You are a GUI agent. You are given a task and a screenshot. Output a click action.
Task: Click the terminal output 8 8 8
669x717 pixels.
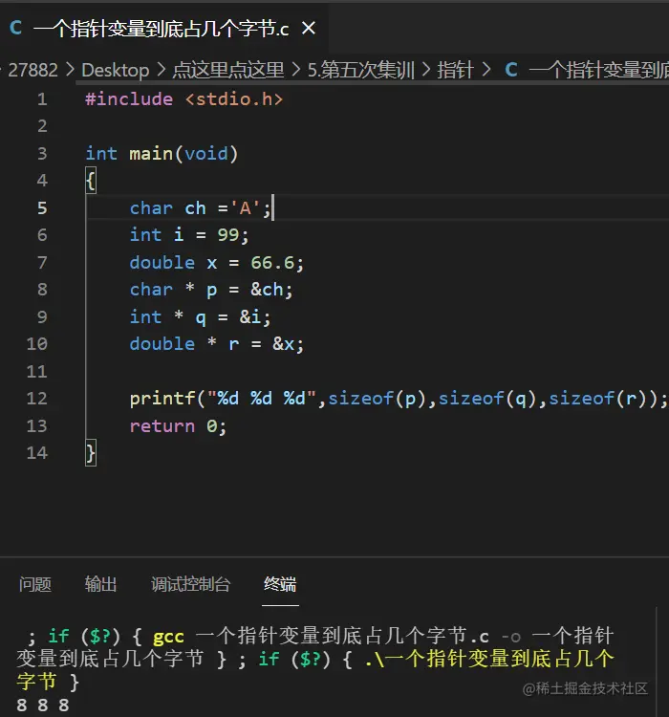[x=42, y=705]
